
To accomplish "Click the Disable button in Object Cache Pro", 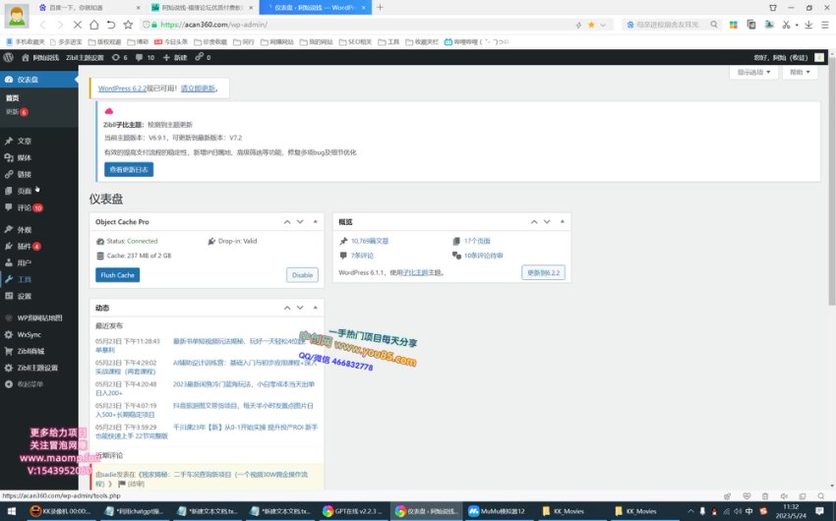I will coord(302,275).
